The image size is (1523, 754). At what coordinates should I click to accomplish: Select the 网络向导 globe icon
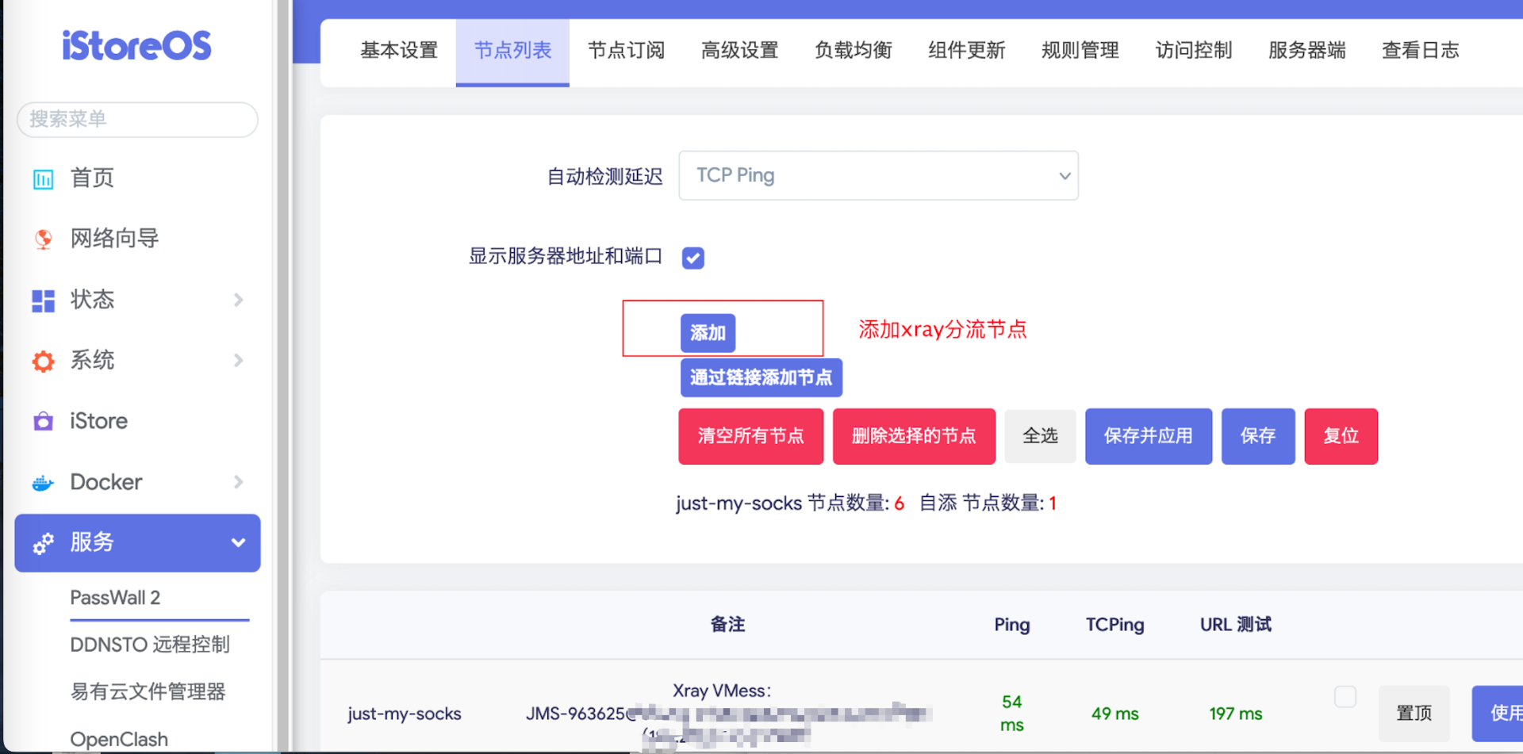coord(43,239)
